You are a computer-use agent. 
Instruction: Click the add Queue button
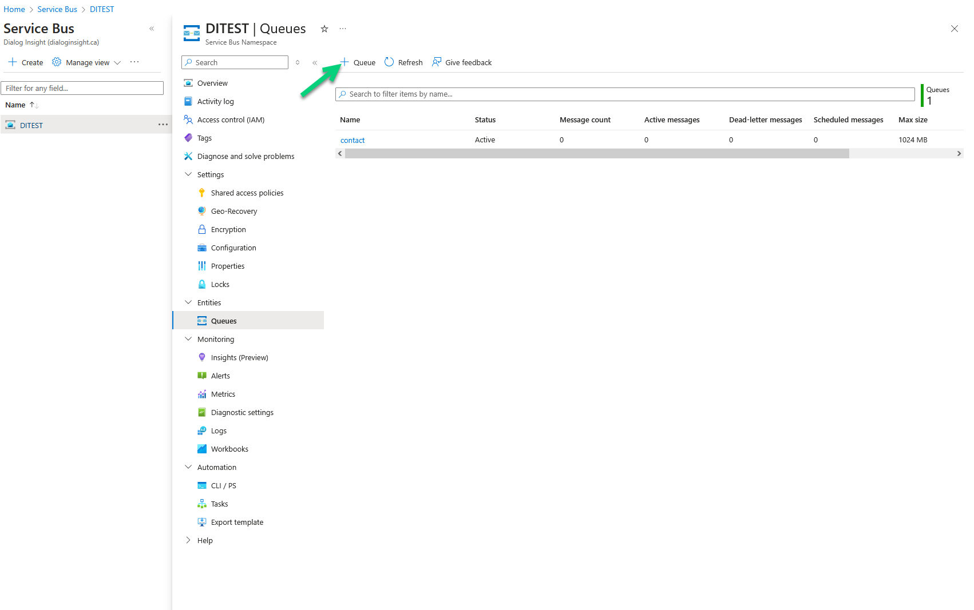pos(358,62)
